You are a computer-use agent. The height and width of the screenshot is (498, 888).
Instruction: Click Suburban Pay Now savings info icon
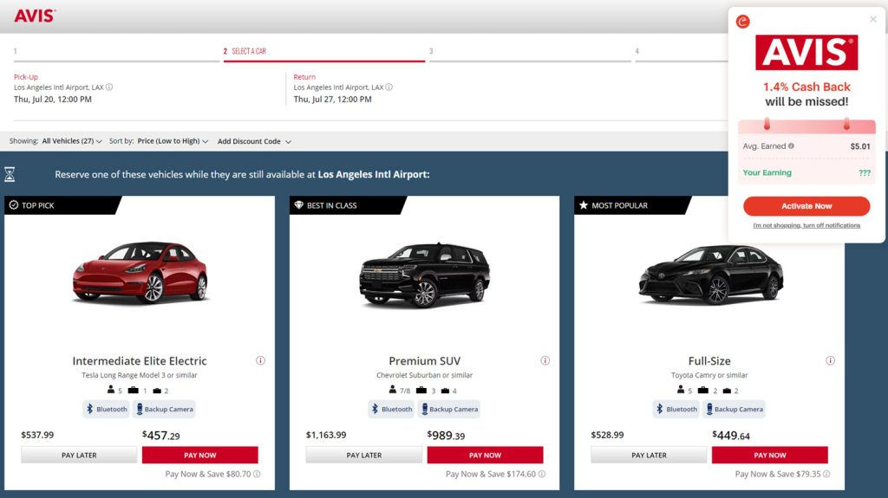tap(542, 475)
